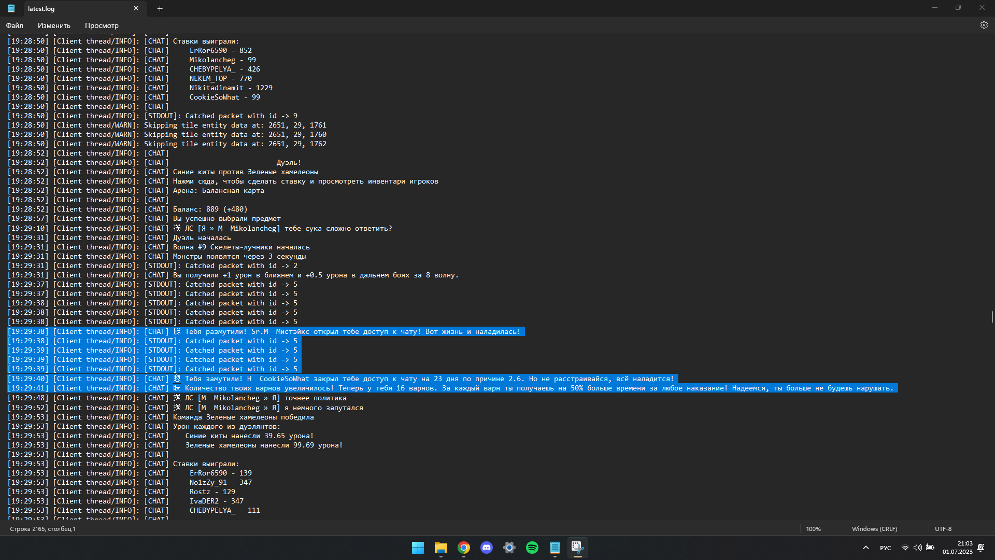995x560 pixels.
Task: Click line 'точнее политика'
Action: click(177, 398)
